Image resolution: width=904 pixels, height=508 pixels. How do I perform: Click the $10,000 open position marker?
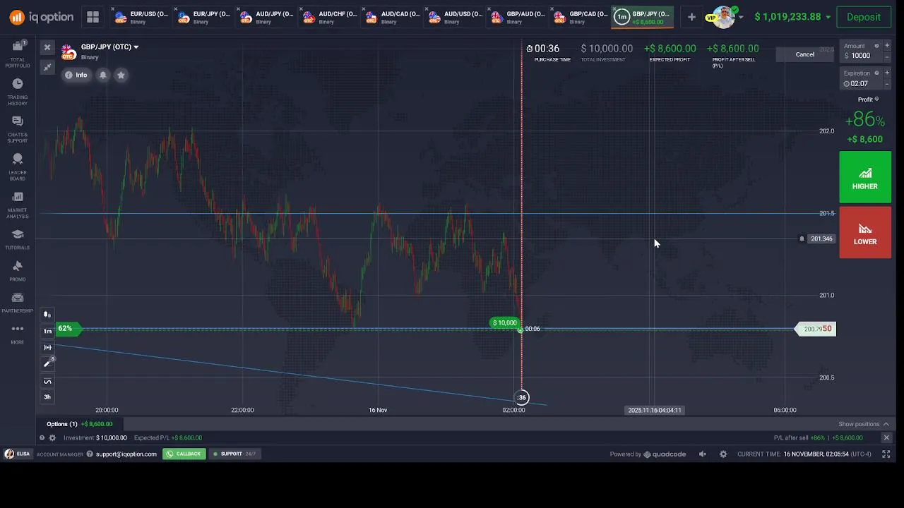(505, 323)
